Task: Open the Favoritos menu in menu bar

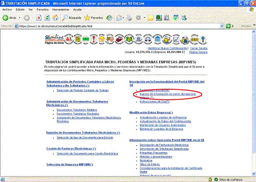Action: tap(43, 10)
